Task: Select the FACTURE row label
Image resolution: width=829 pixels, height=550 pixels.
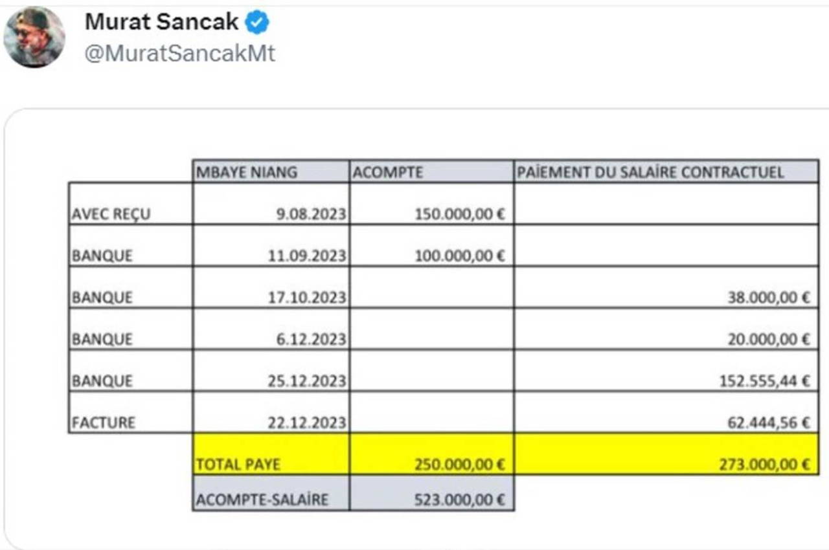Action: pyautogui.click(x=104, y=423)
